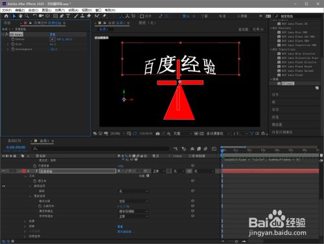324x244 pixels.
Task: Select the Roto Brush tool
Action: [x=97, y=16]
